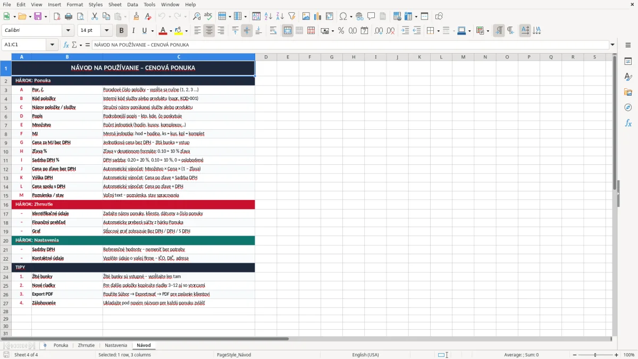Click the formula input line

pos(350,45)
